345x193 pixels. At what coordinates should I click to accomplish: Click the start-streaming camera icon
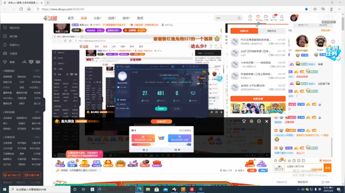(266, 18)
